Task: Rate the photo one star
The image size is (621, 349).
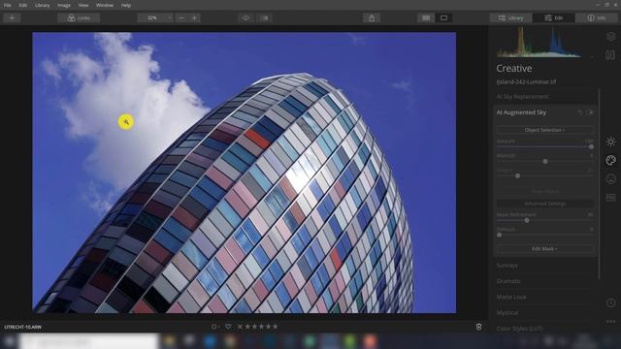Action: [x=247, y=327]
